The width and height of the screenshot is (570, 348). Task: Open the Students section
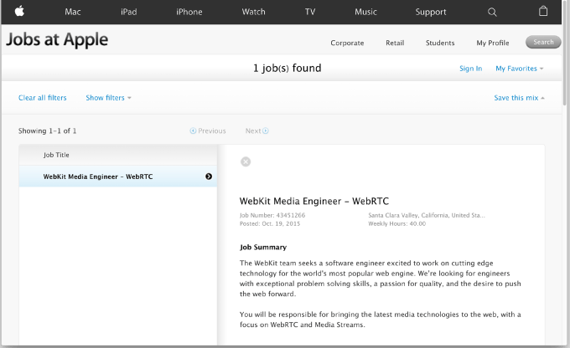(x=440, y=43)
